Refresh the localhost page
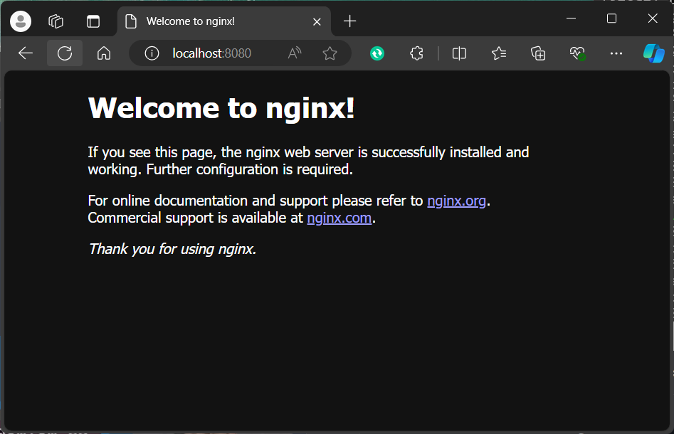Viewport: 674px width, 434px height. [x=65, y=53]
